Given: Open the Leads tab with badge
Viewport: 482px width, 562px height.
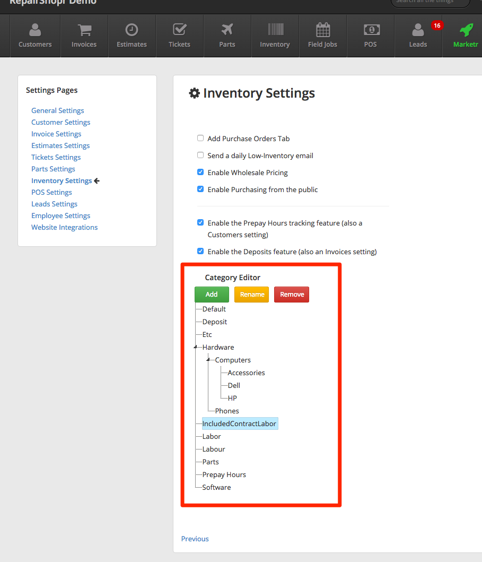Looking at the screenshot, I should (x=418, y=35).
